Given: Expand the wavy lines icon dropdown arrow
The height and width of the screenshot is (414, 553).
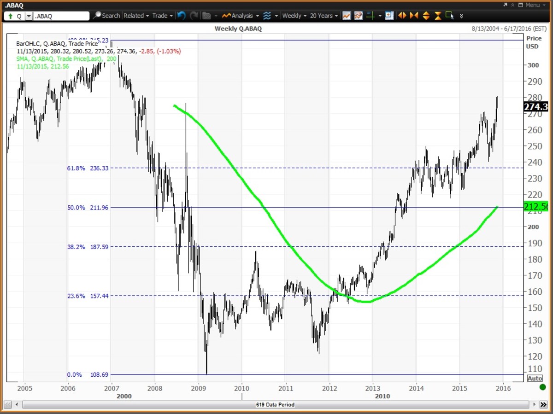Looking at the screenshot, I should (x=276, y=16).
